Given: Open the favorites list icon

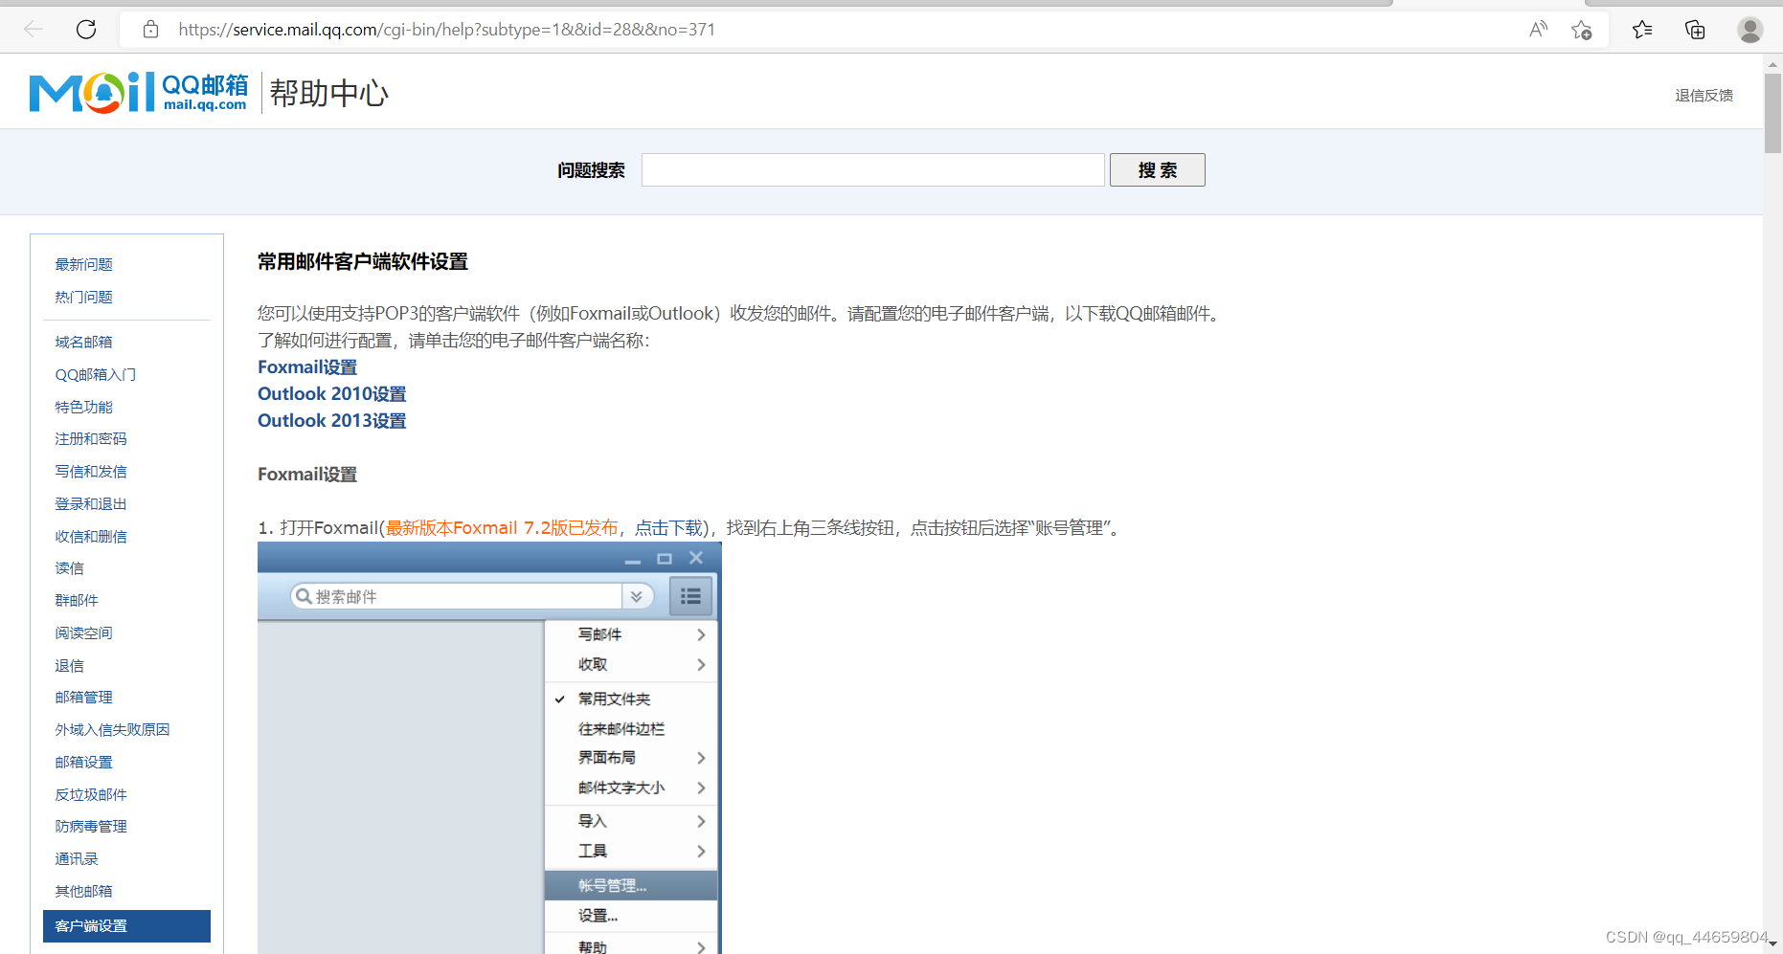Looking at the screenshot, I should pos(1642,30).
